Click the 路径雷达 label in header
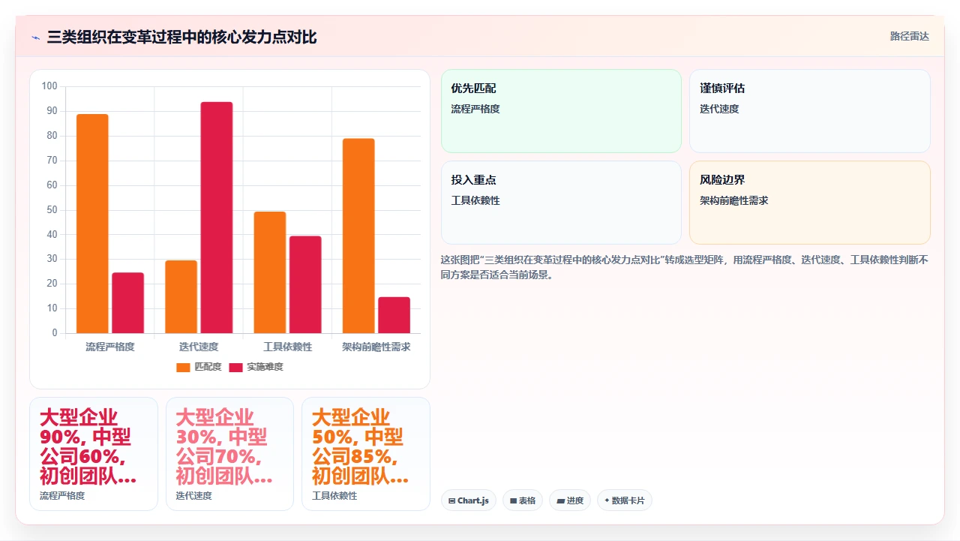960x541 pixels. 909,36
